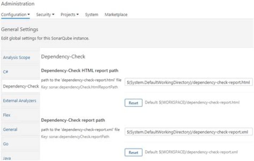Select key text sonar.dependencyCheck.htmlReportPath
Viewport: 254px width, 161px height.
point(79,87)
